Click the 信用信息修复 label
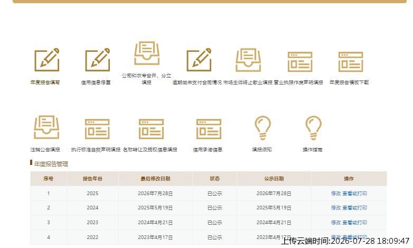Screen dimensions: 413x248 [x=96, y=82]
